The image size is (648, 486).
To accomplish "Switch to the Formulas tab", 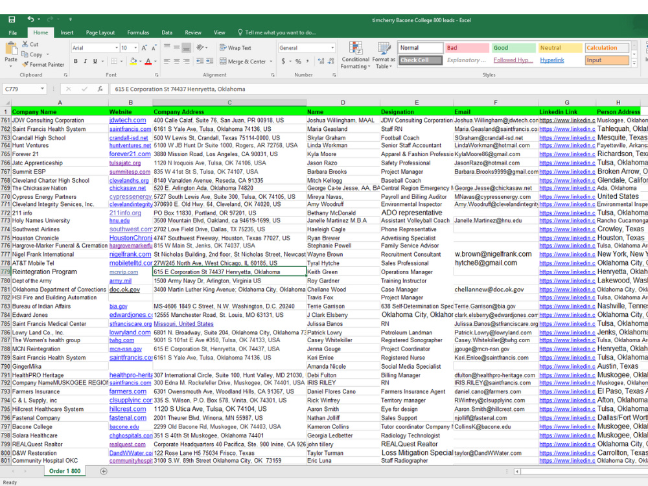I will click(x=138, y=32).
